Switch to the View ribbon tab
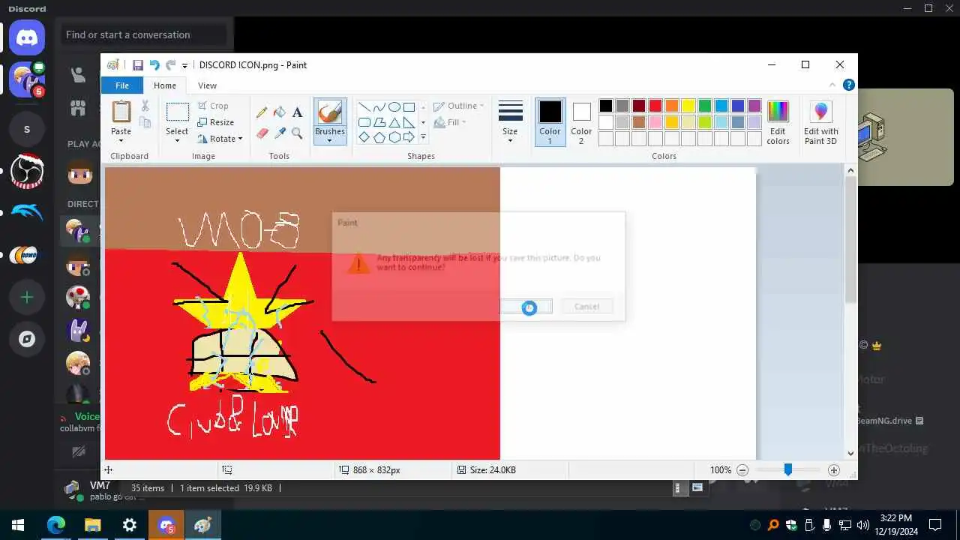 (x=207, y=85)
